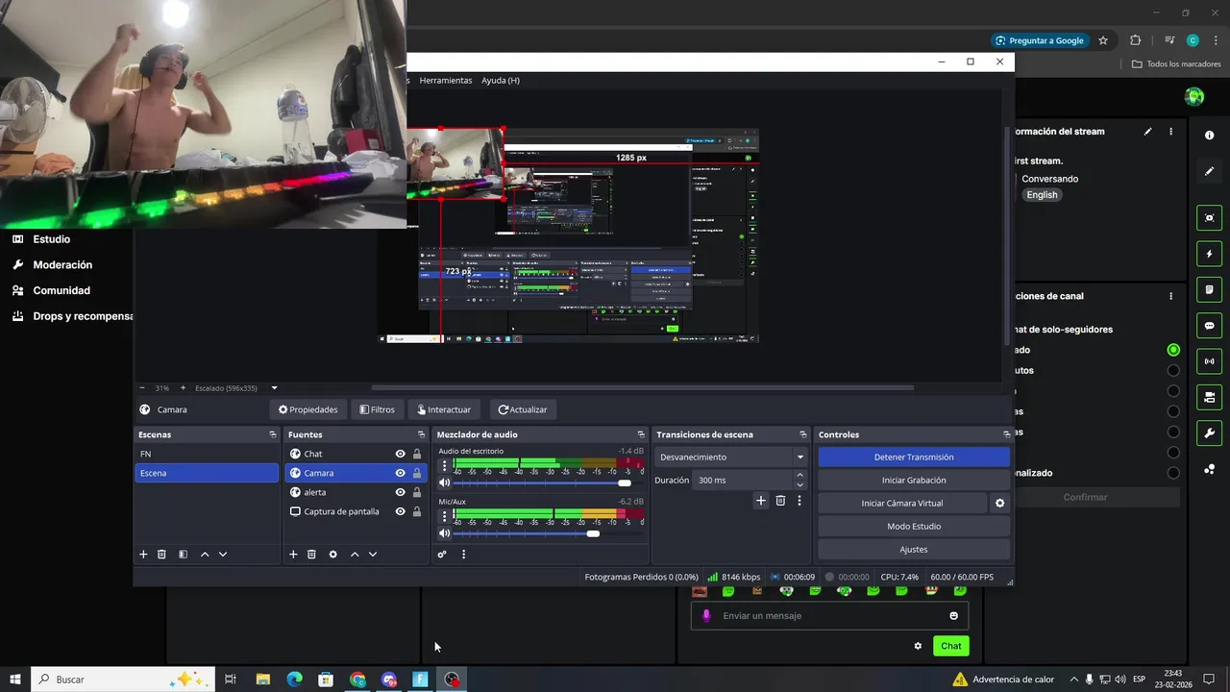Open source properties gear in the Fuentes toolbar
This screenshot has width=1230, height=692.
(x=332, y=555)
